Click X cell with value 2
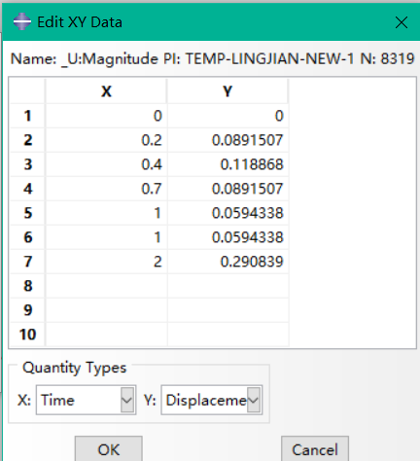Screen dimensions: 420x461 pos(106,262)
